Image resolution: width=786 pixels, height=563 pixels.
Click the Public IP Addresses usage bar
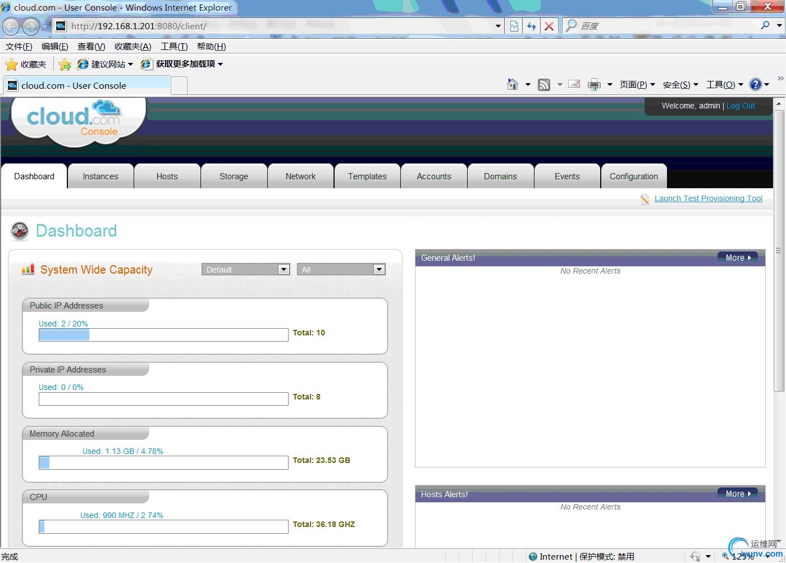click(163, 335)
